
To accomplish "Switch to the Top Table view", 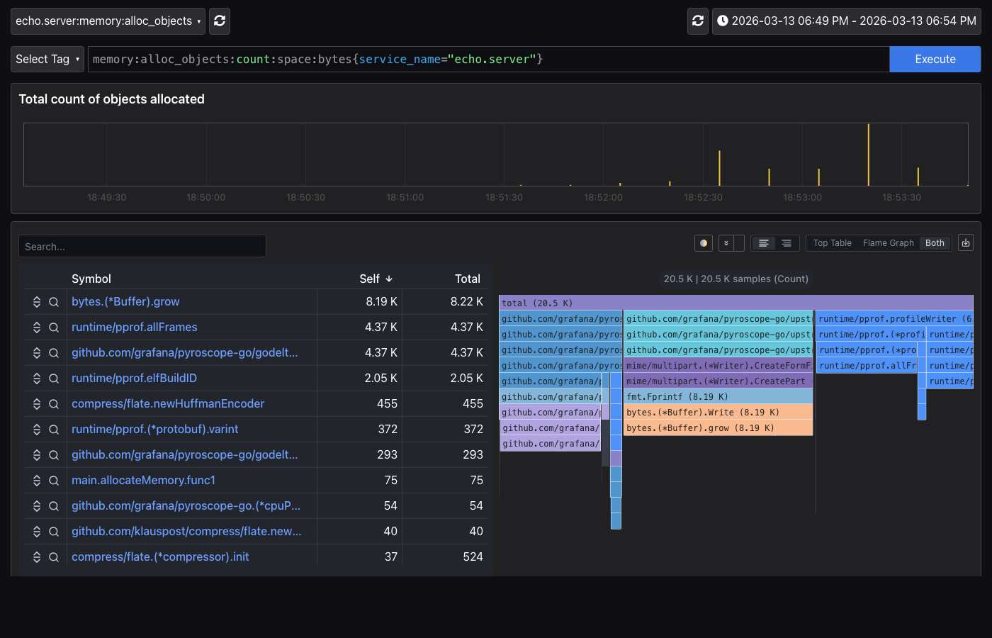I will click(832, 243).
